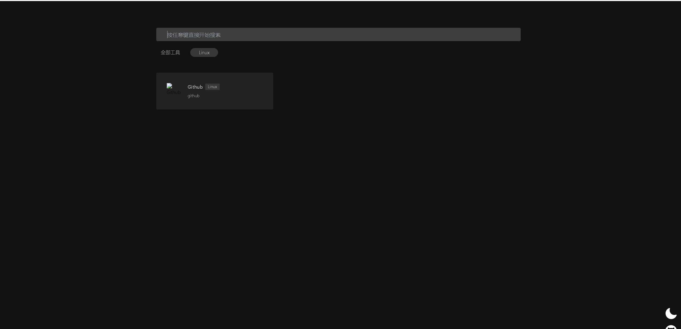Viewport: 681px width, 329px height.
Task: Click the lowercase github description text
Action: click(x=193, y=96)
